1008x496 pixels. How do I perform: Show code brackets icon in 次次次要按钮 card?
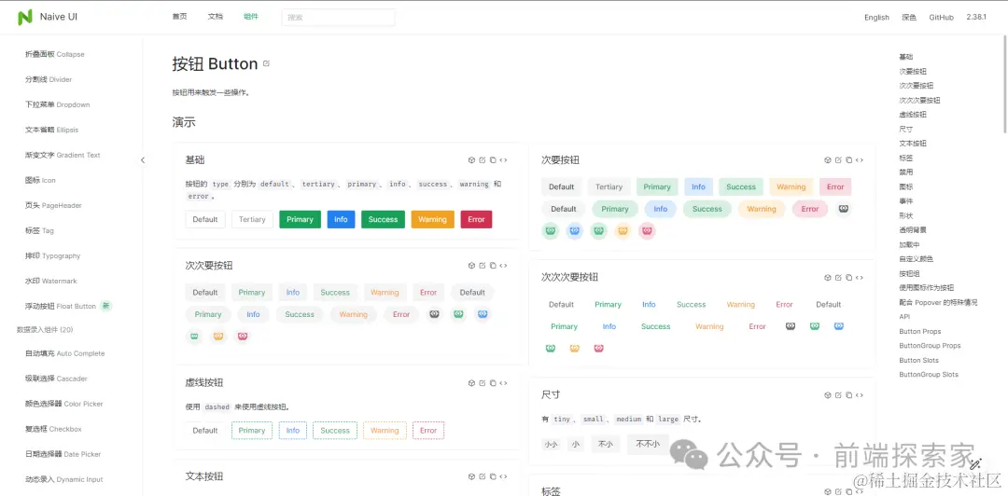point(860,278)
